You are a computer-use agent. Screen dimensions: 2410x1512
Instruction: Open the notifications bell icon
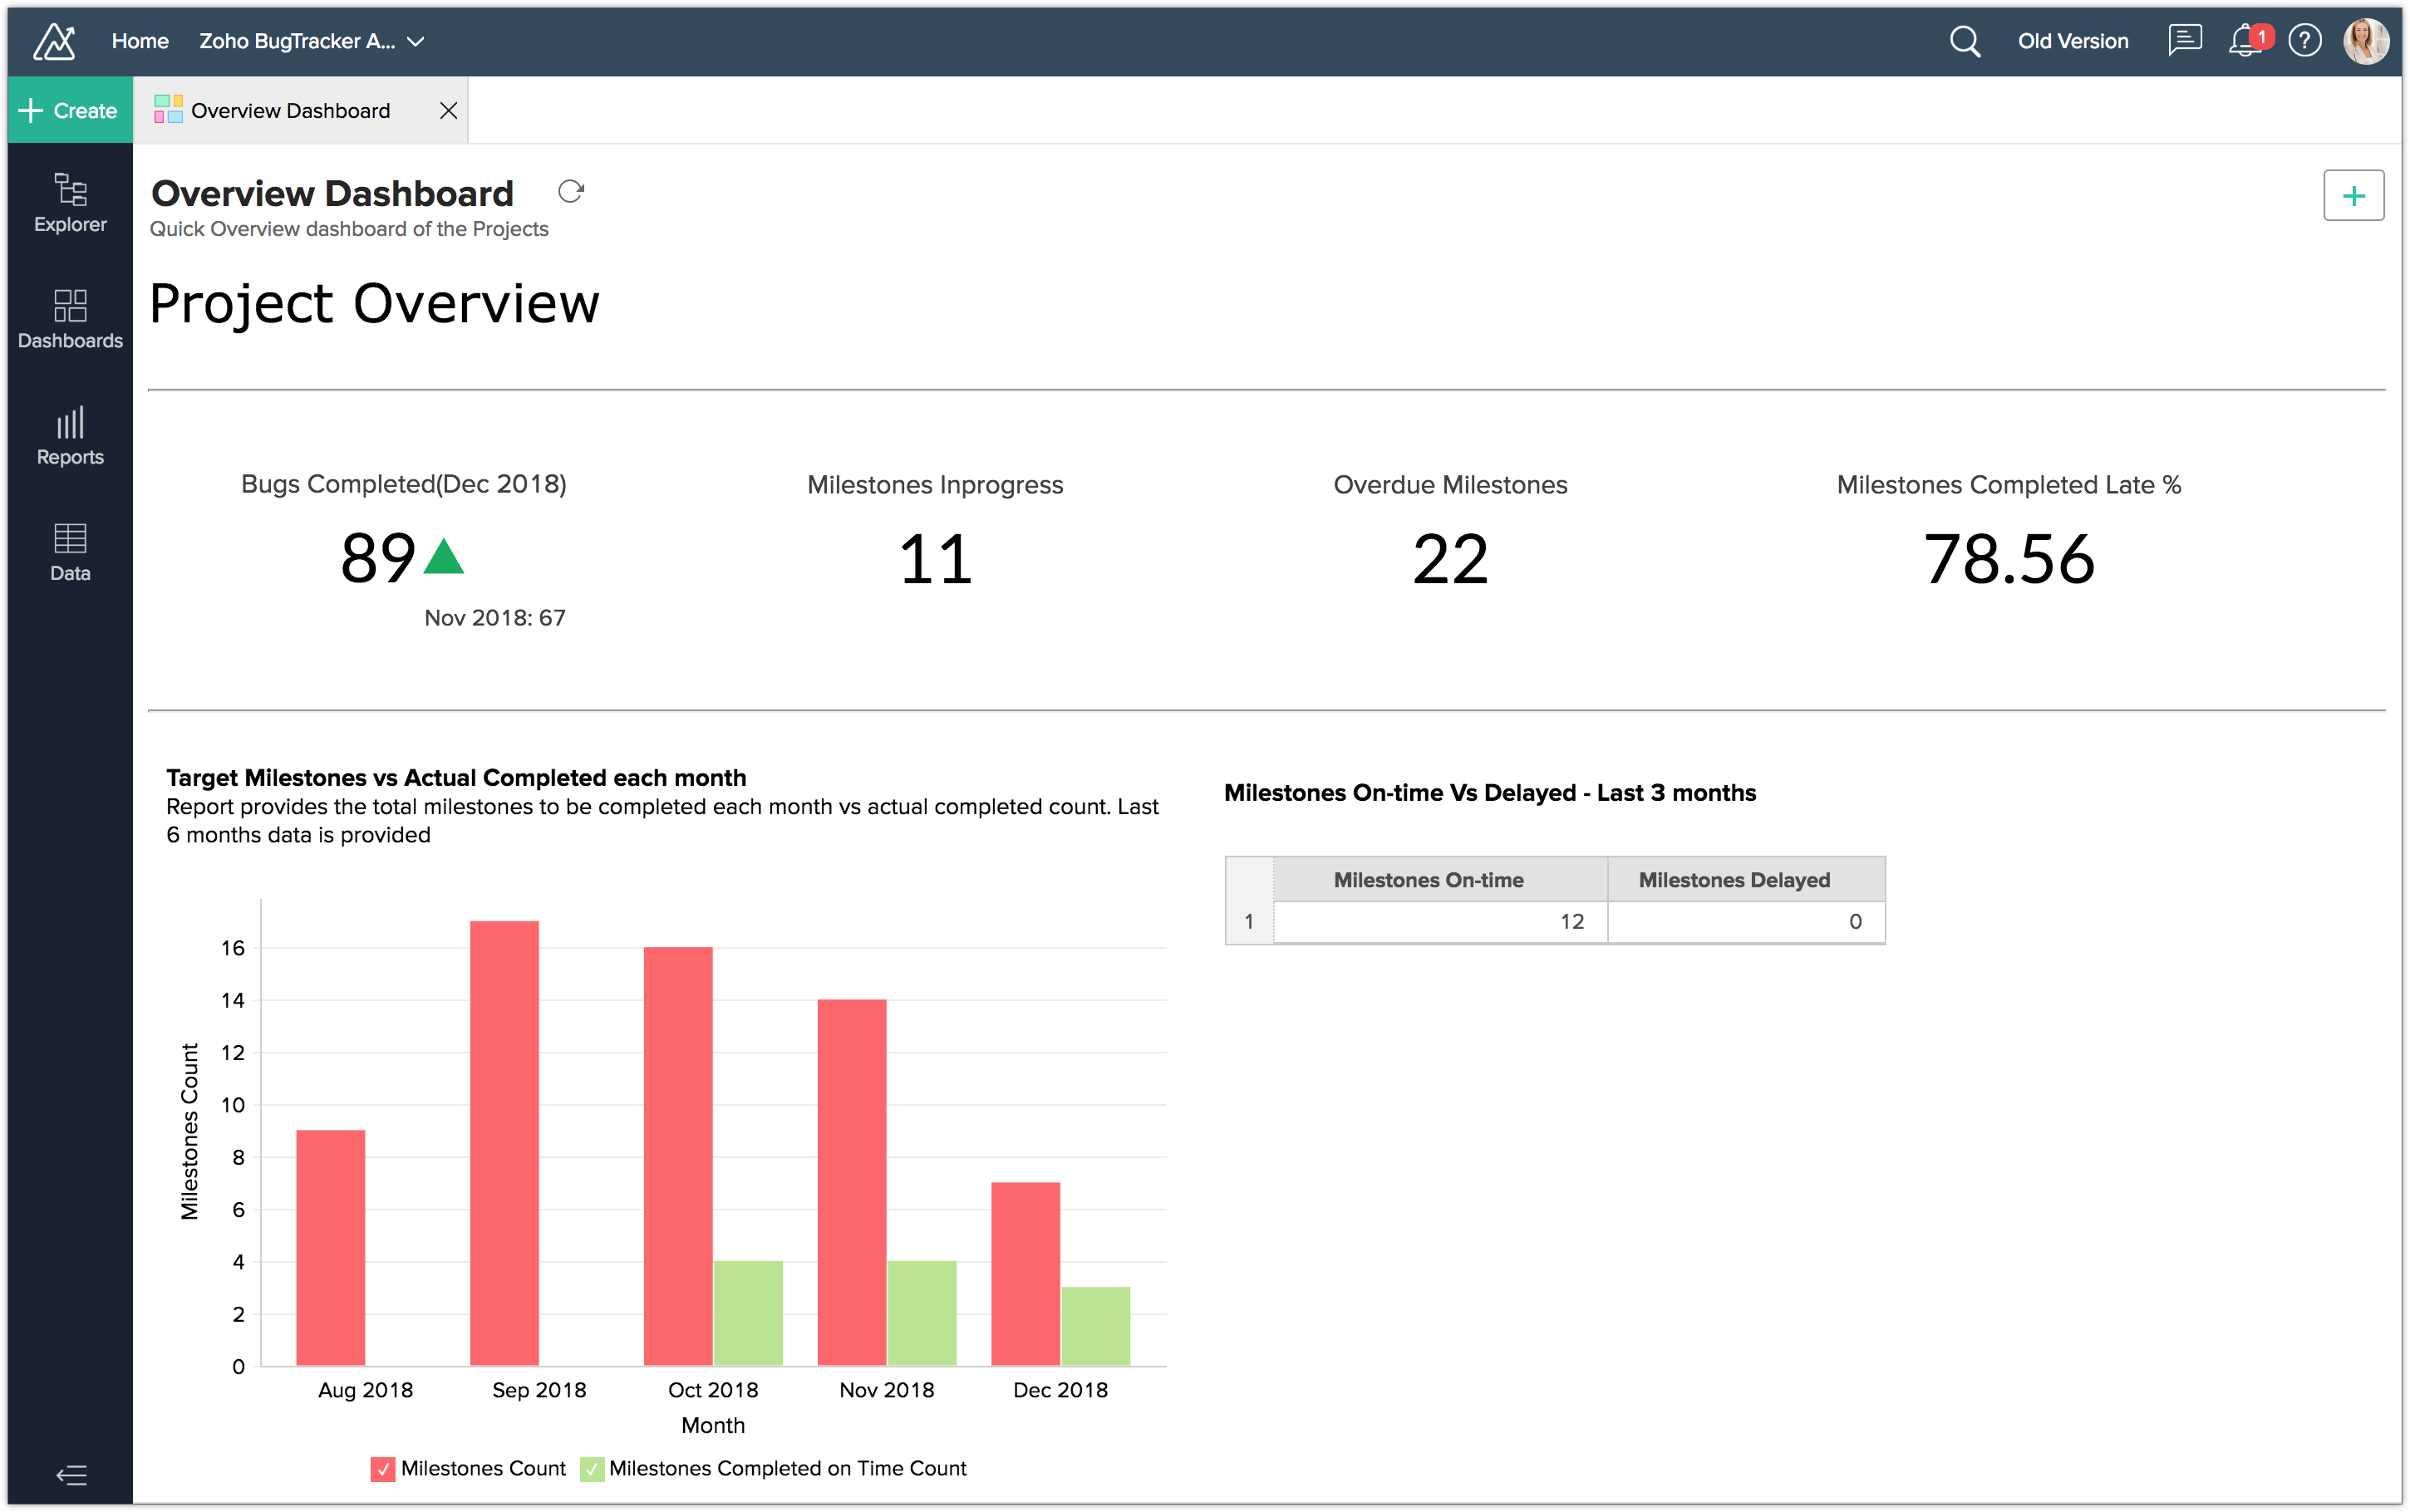pos(2244,41)
